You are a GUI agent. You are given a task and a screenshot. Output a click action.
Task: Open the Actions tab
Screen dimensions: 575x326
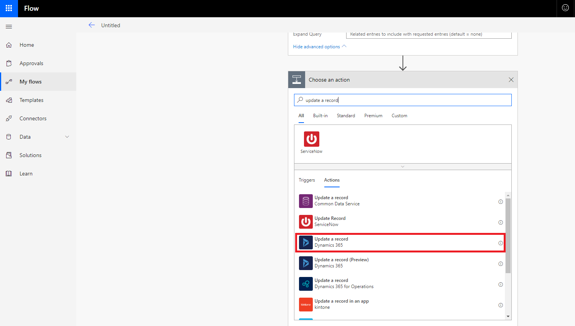332,180
